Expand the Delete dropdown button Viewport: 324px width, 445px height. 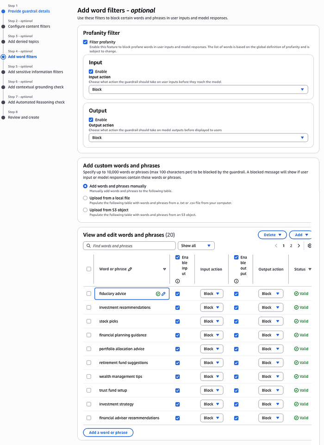click(x=272, y=235)
